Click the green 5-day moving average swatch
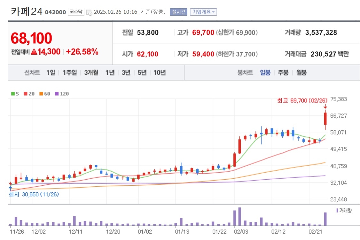The width and height of the screenshot is (360, 240). click(13, 94)
